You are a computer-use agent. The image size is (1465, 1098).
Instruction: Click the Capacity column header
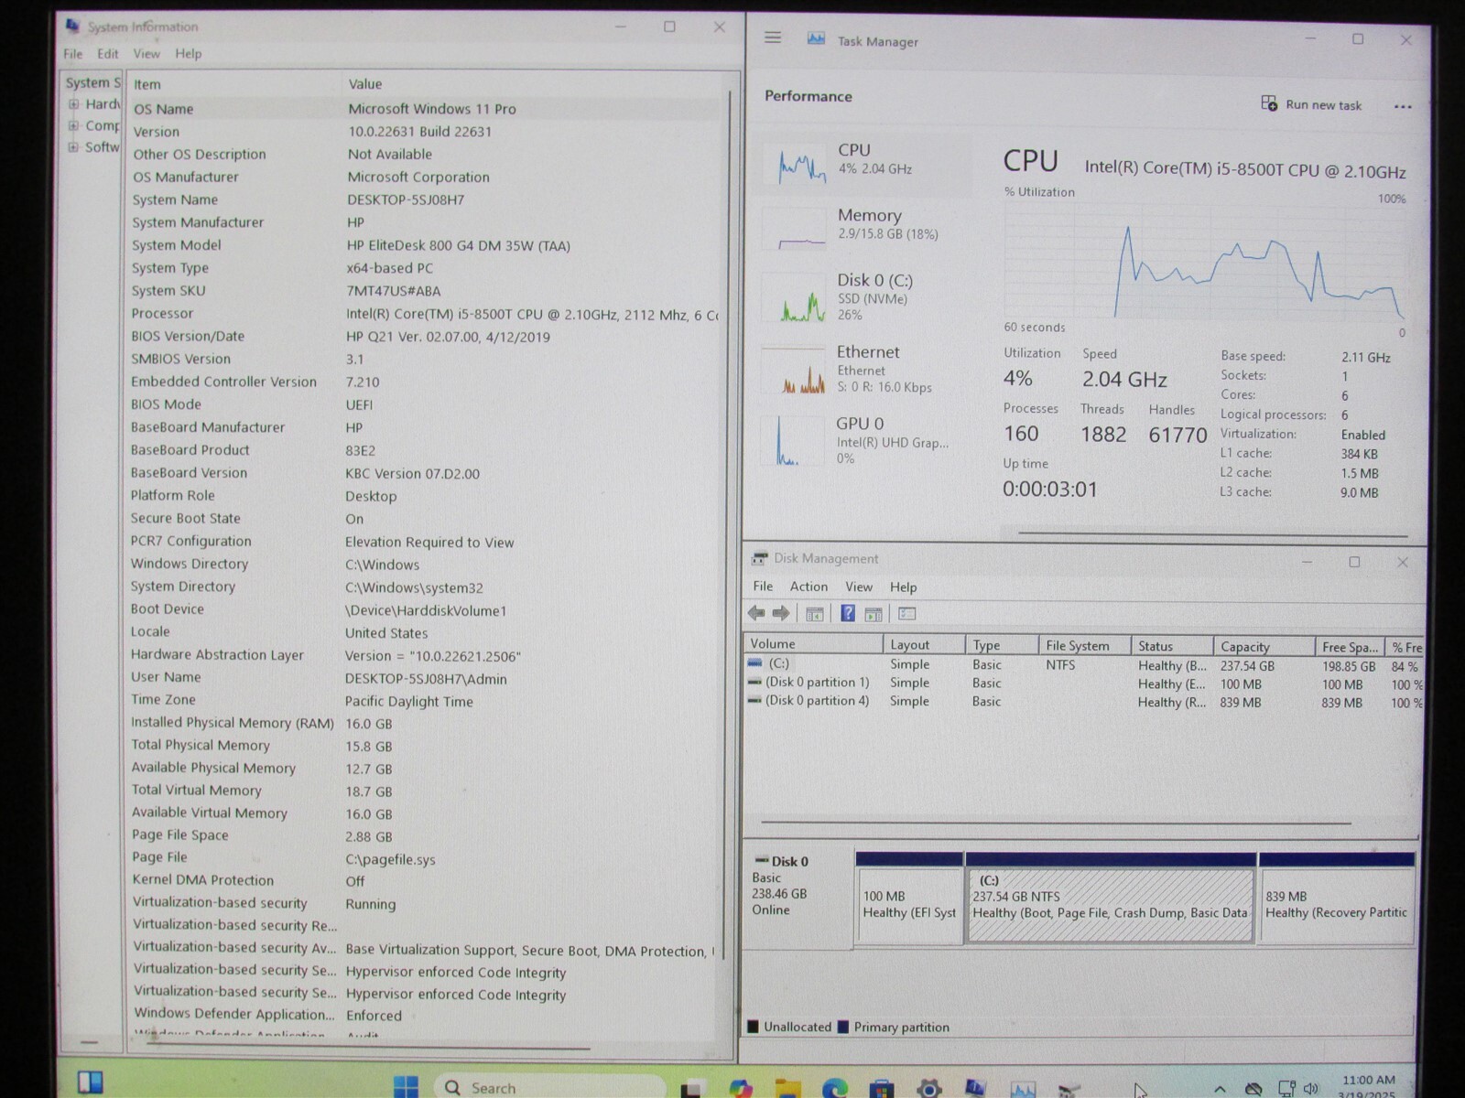(x=1262, y=646)
